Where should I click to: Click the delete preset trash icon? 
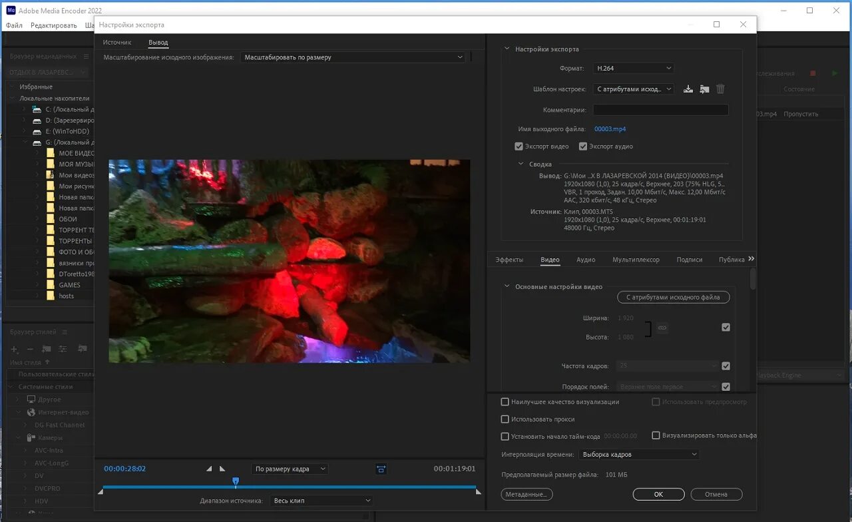pos(720,89)
